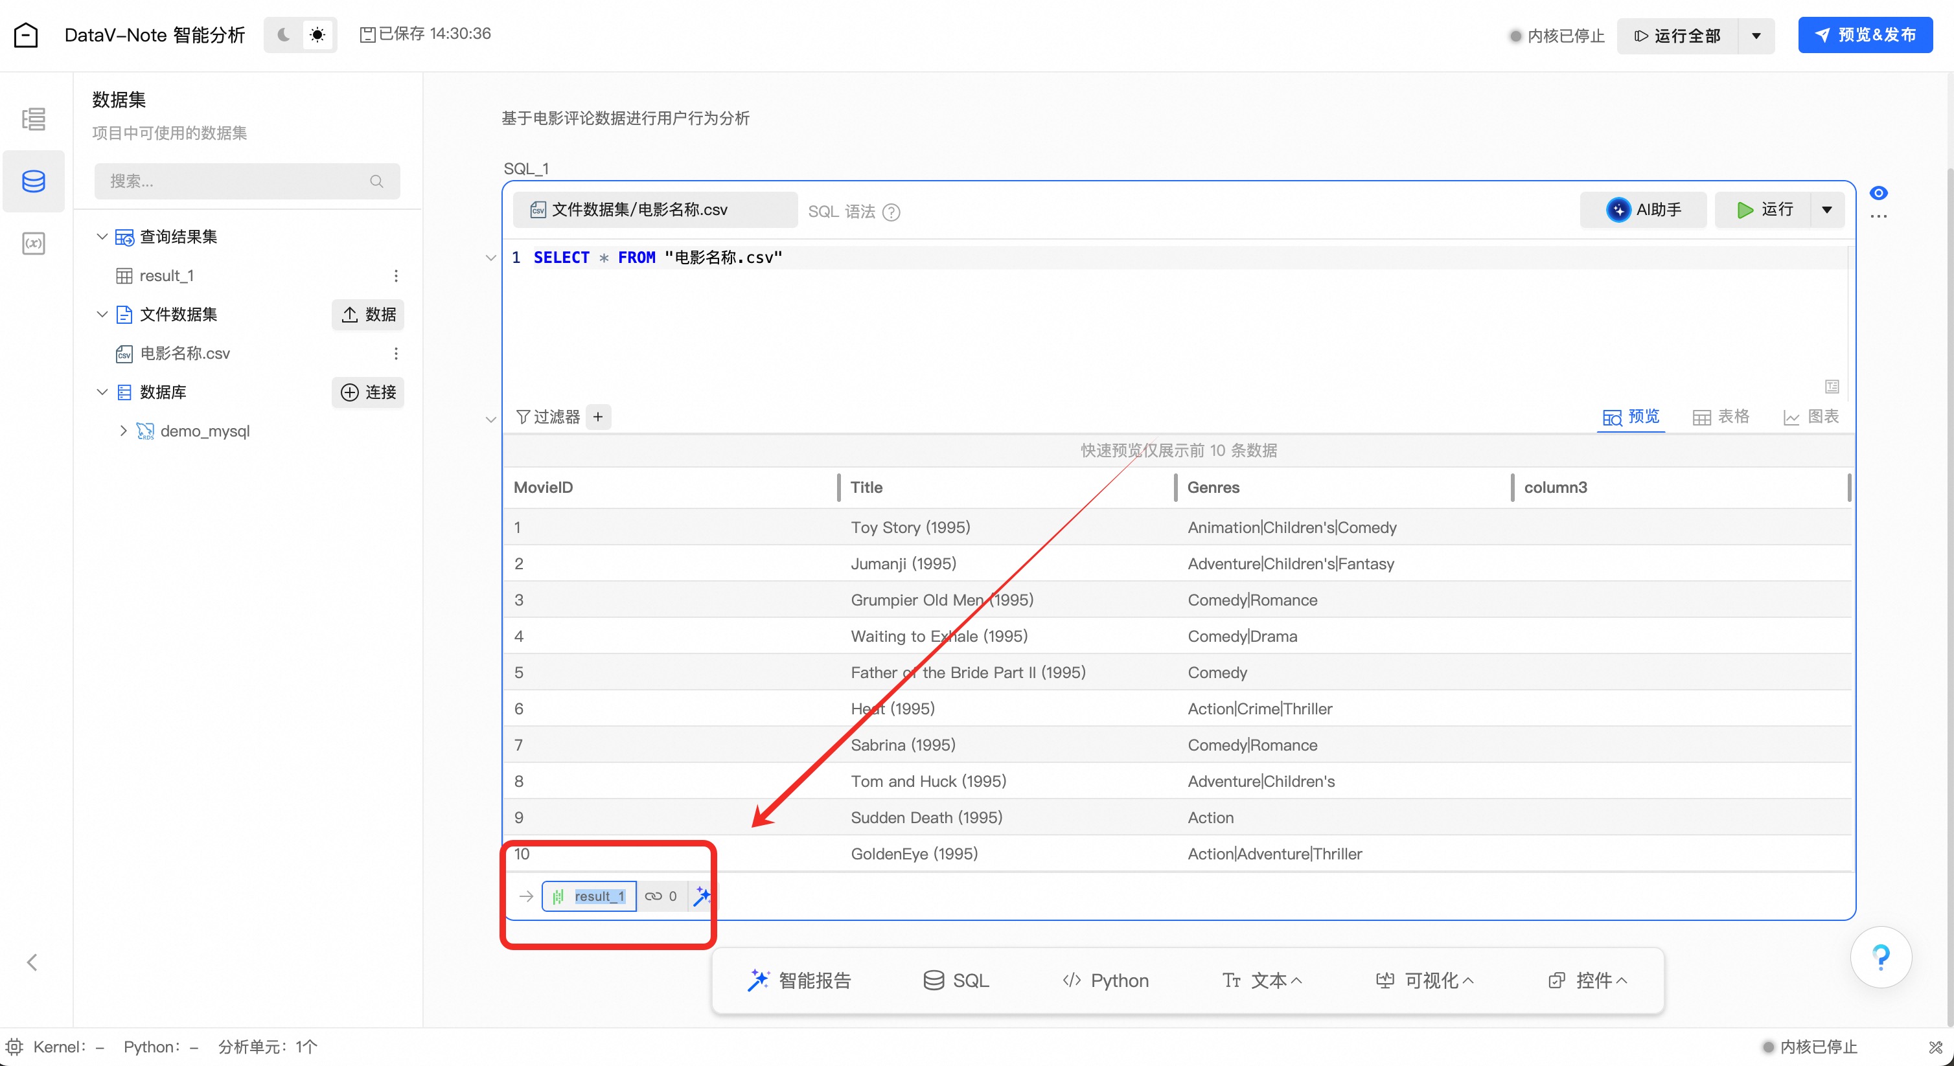Switch to dark mode with the moon toggle
This screenshot has width=1954, height=1066.
(x=284, y=35)
